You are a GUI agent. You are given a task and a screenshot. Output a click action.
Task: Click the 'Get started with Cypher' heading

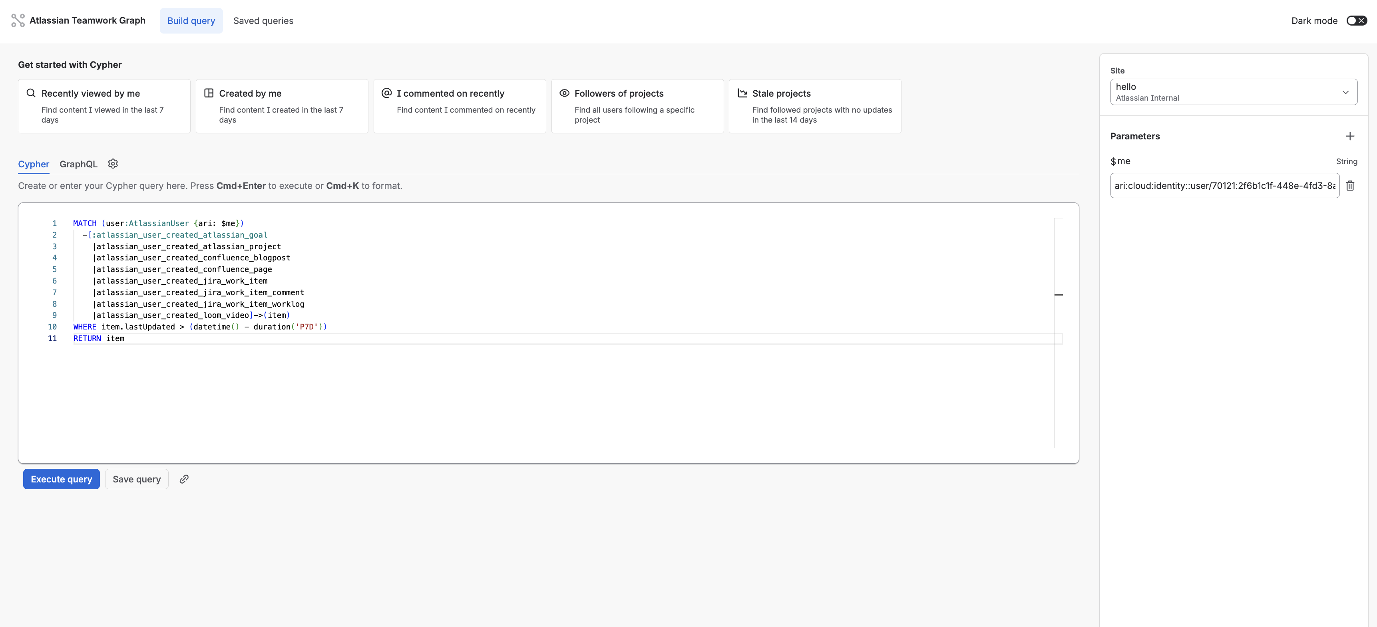(70, 65)
